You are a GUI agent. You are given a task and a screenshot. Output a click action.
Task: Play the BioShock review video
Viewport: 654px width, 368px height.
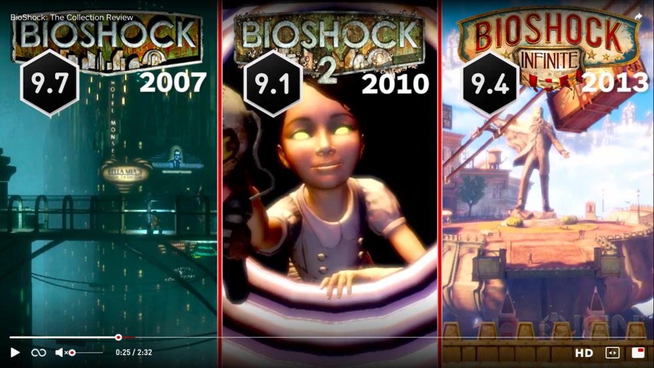coord(15,352)
